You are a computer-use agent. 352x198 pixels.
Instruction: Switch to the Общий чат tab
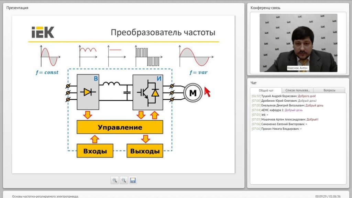[266, 90]
